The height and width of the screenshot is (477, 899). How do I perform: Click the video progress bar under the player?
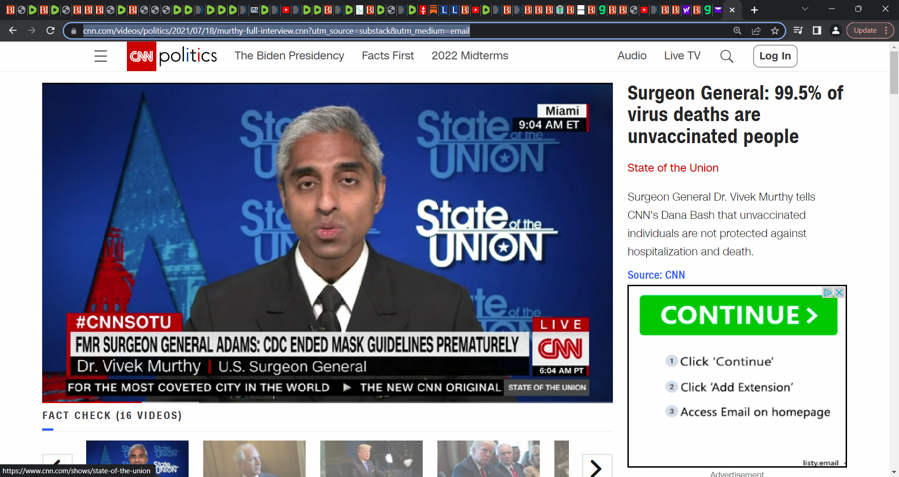click(327, 402)
